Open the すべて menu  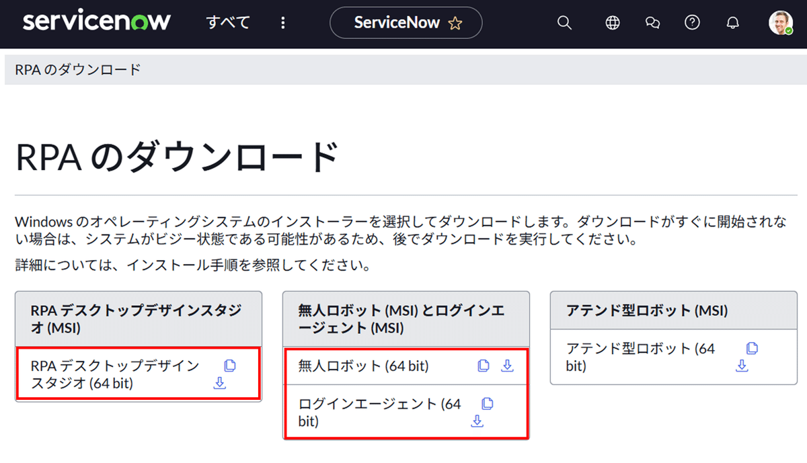[227, 22]
